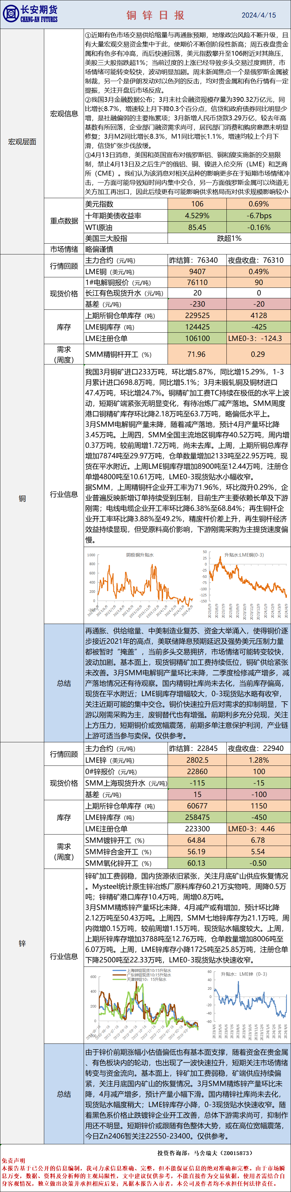Click the yield value 4.529%
Screen dimensions: 291x1192
click(197, 216)
